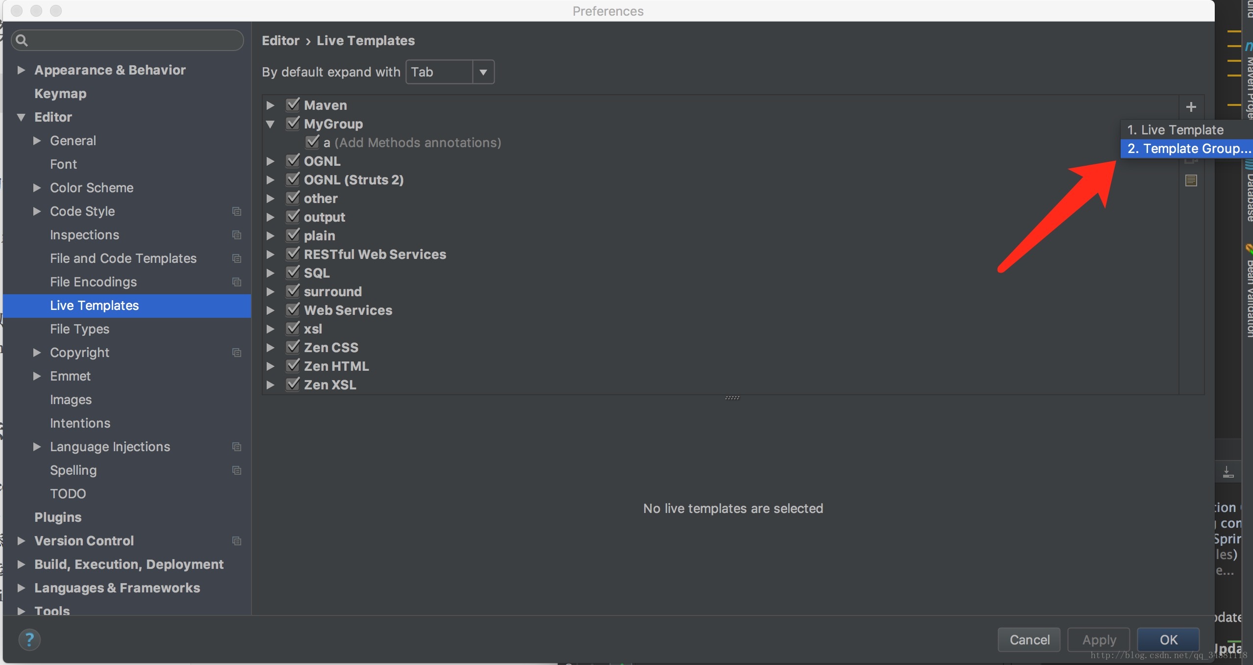This screenshot has width=1253, height=665.
Task: Select Live Templates in the sidebar
Action: (x=94, y=305)
